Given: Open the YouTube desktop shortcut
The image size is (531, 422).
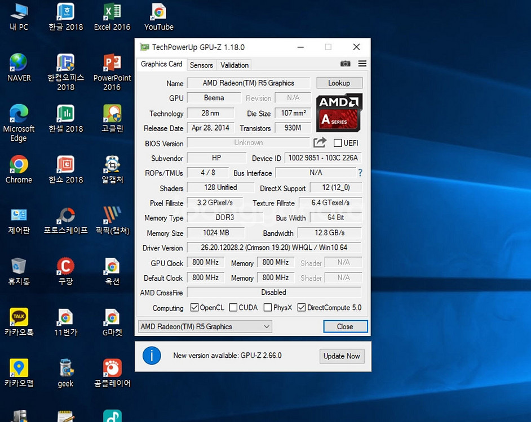Looking at the screenshot, I should click(x=159, y=17).
